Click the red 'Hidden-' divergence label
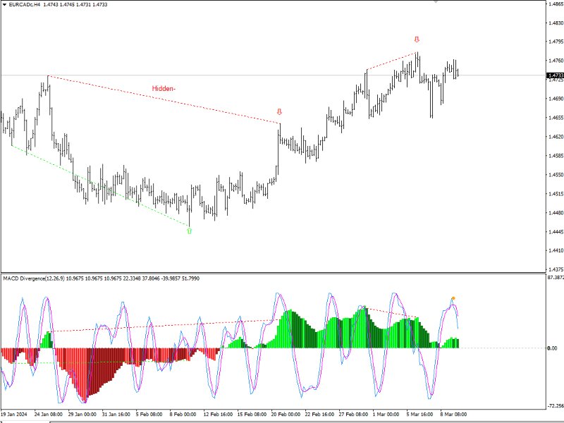Image resolution: width=564 pixels, height=423 pixels. point(163,89)
